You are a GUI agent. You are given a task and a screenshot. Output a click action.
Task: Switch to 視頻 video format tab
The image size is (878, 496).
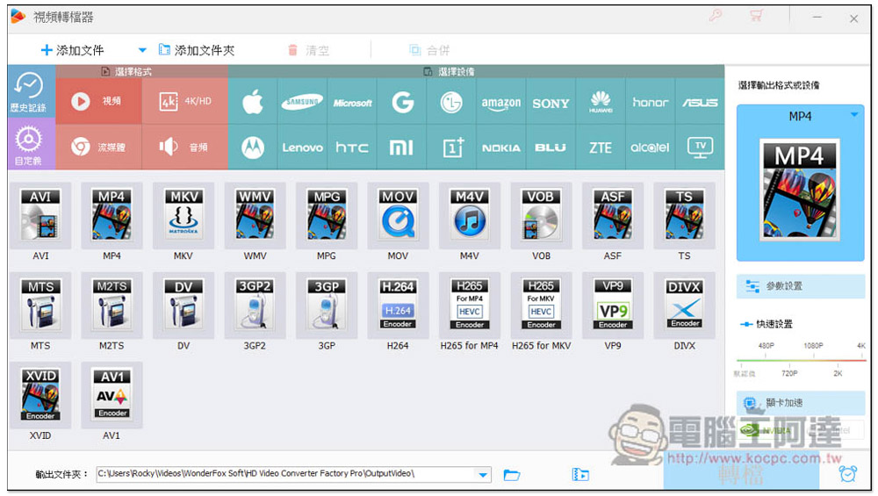pyautogui.click(x=98, y=101)
